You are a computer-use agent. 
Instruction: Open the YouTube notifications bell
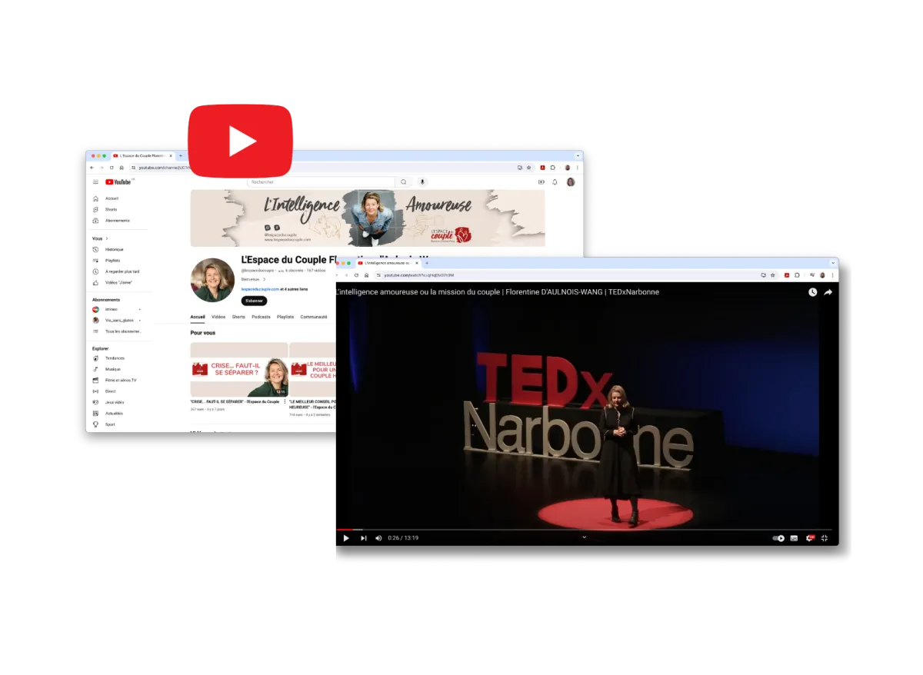(x=555, y=182)
